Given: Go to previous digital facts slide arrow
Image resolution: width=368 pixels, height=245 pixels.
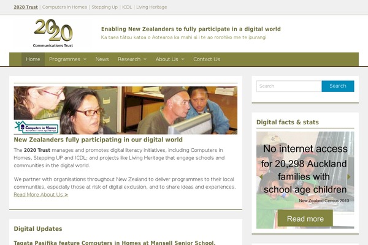Looking at the screenshot, I should 261,177.
